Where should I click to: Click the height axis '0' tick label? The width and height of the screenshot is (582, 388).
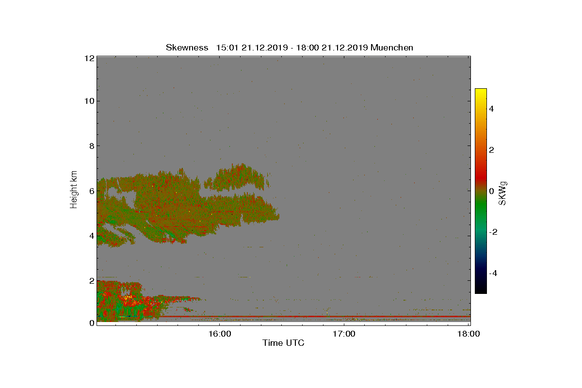coord(91,323)
